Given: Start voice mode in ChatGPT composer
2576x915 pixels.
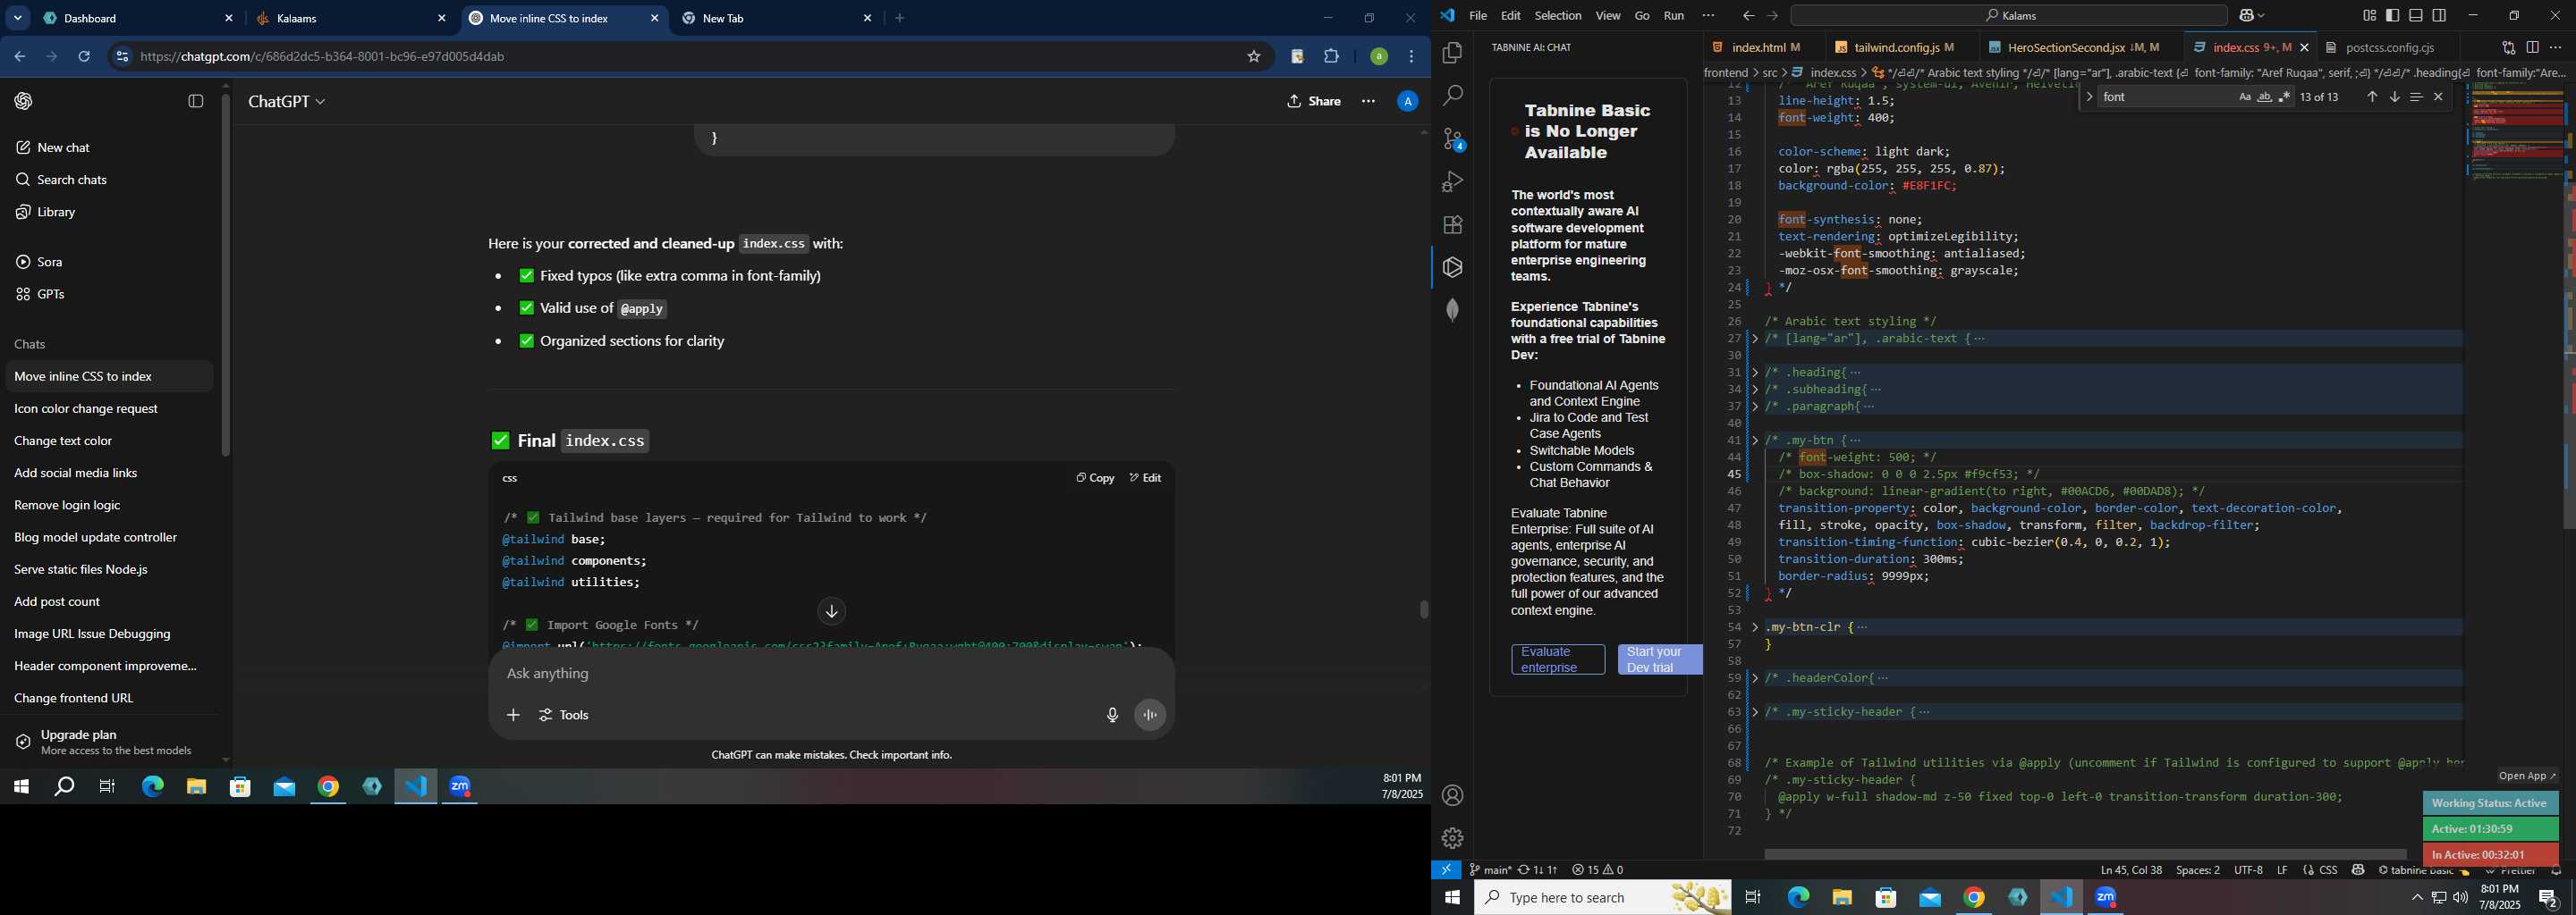Looking at the screenshot, I should point(1150,715).
